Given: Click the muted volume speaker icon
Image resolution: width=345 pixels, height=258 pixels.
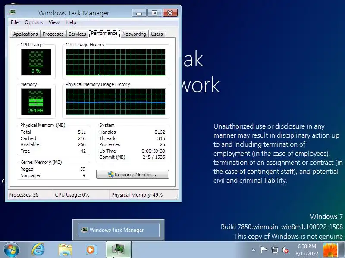Looking at the screenshot, I should (x=285, y=250).
